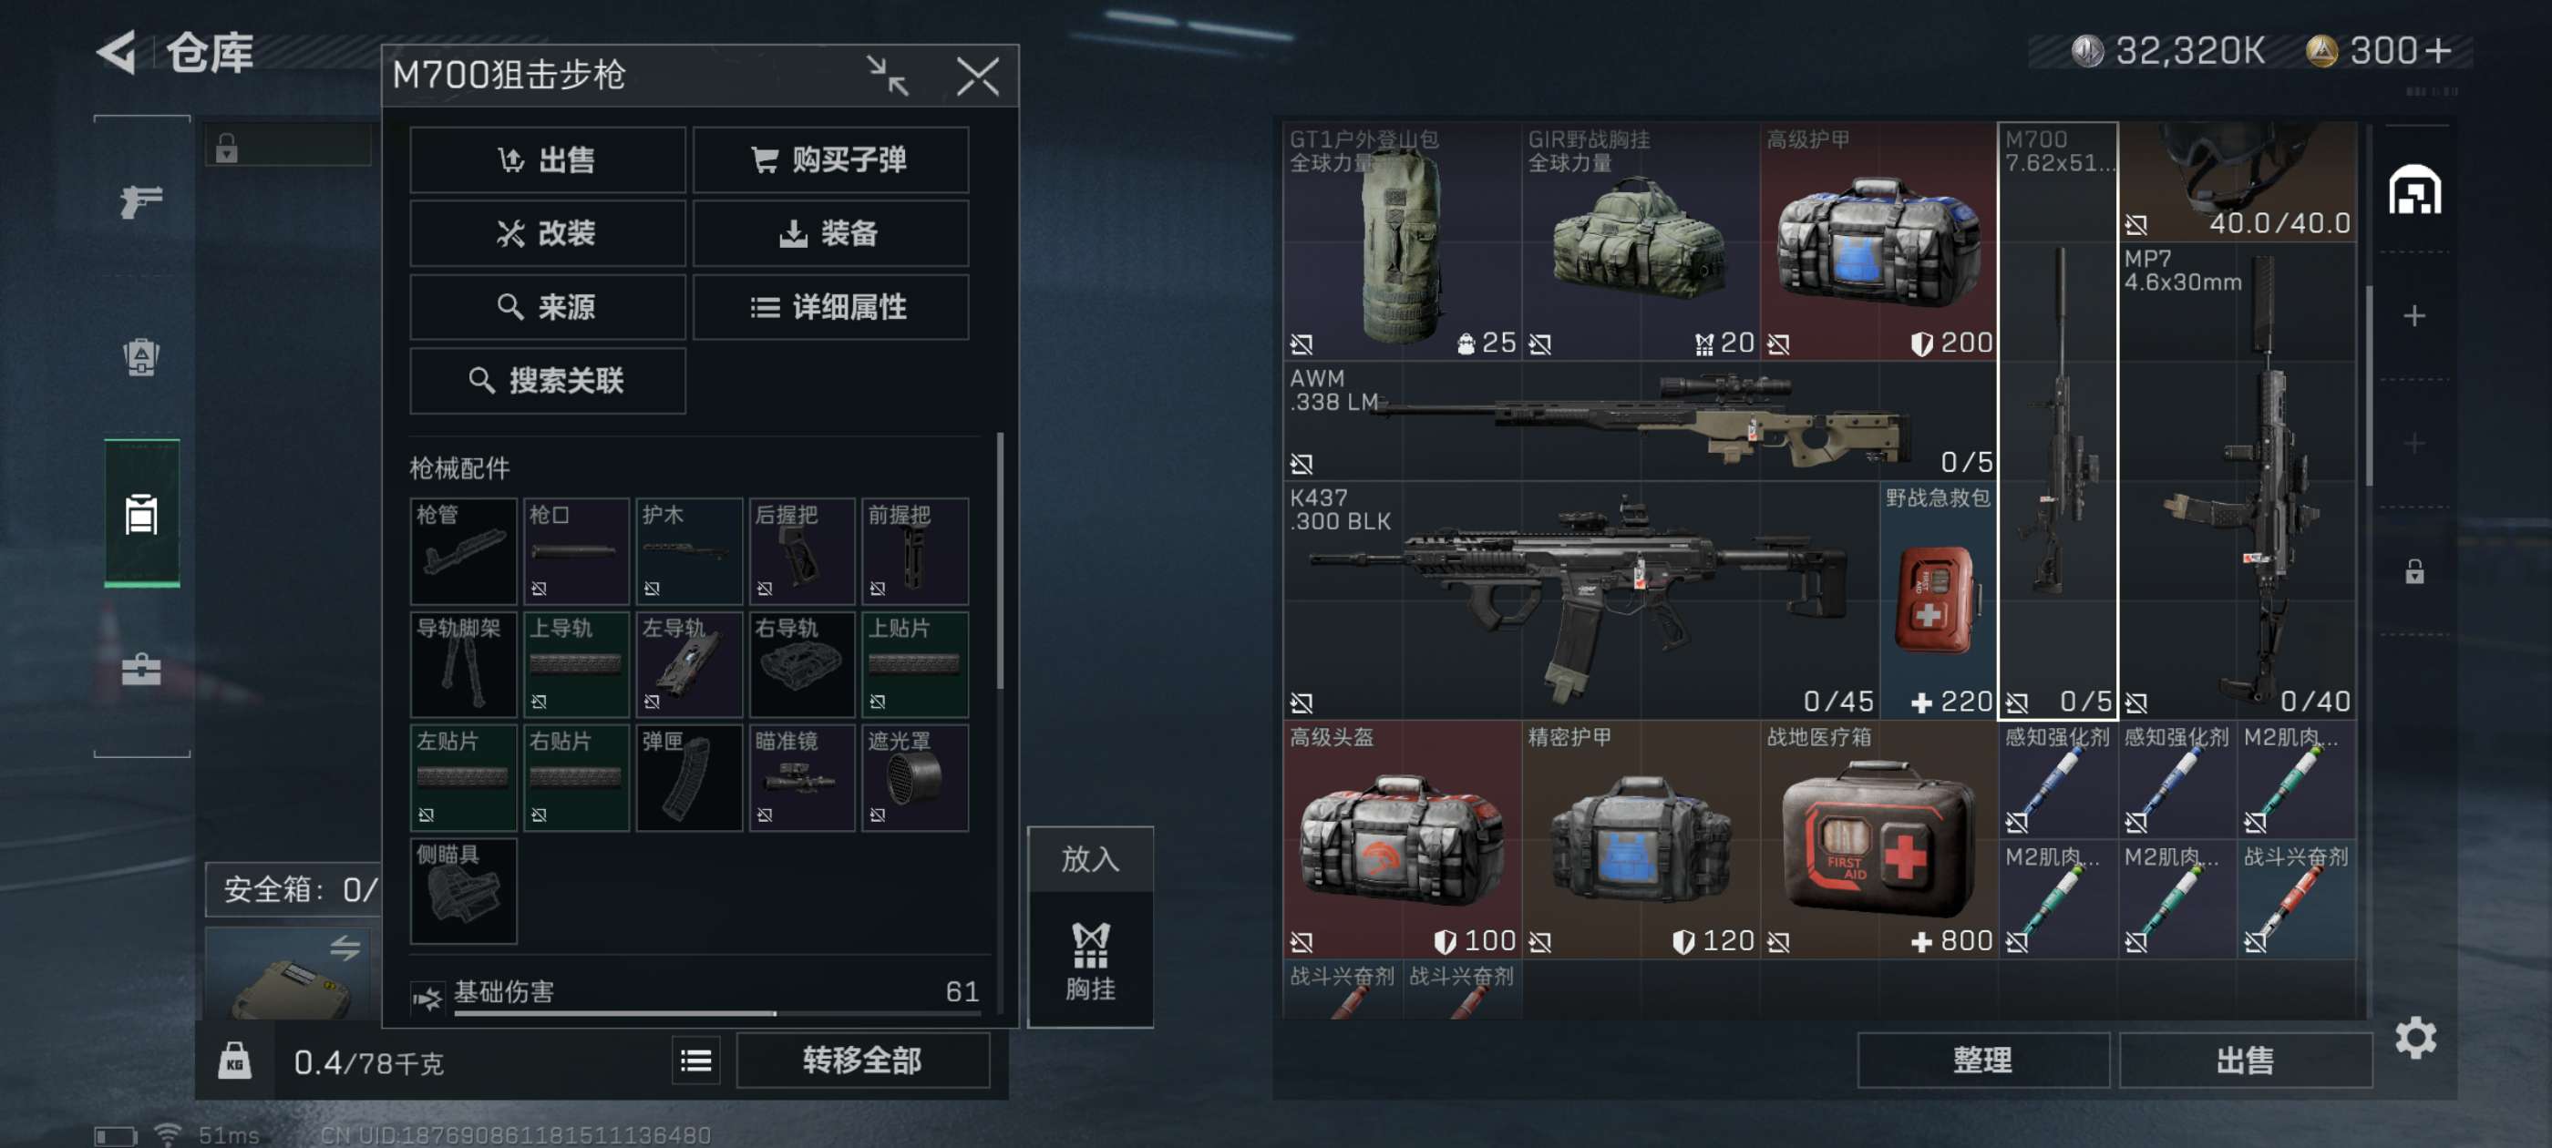Screen dimensions: 2552x1148
Task: Select the backpack sidebar icon
Action: pyautogui.click(x=140, y=357)
